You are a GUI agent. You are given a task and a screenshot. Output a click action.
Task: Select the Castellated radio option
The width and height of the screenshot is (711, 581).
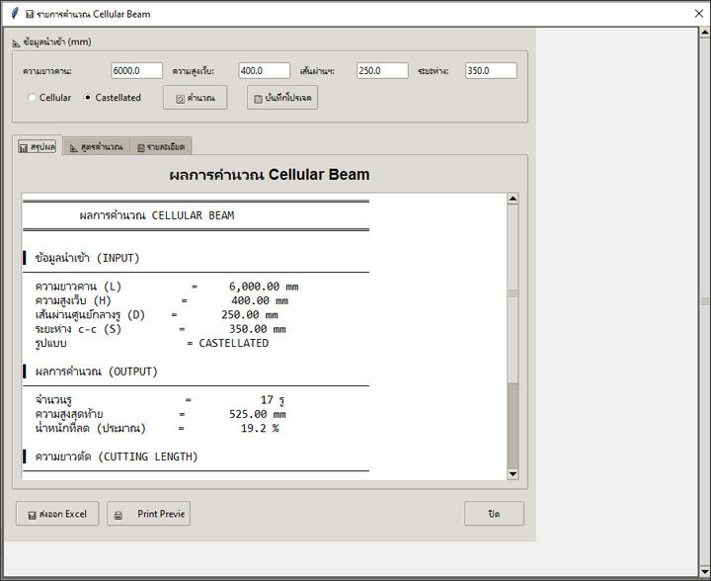coord(88,98)
